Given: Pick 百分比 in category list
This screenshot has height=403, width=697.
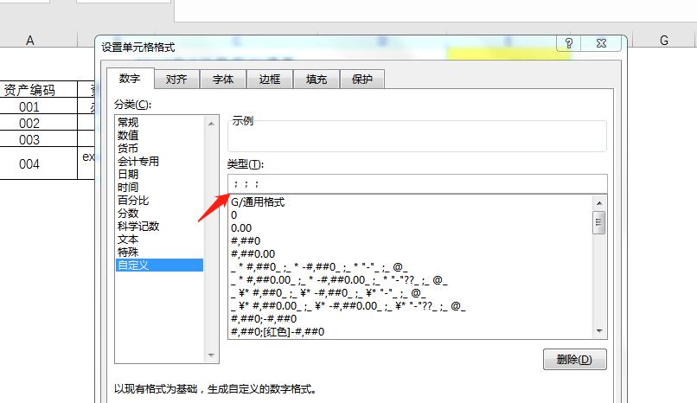Looking at the screenshot, I should (160, 200).
